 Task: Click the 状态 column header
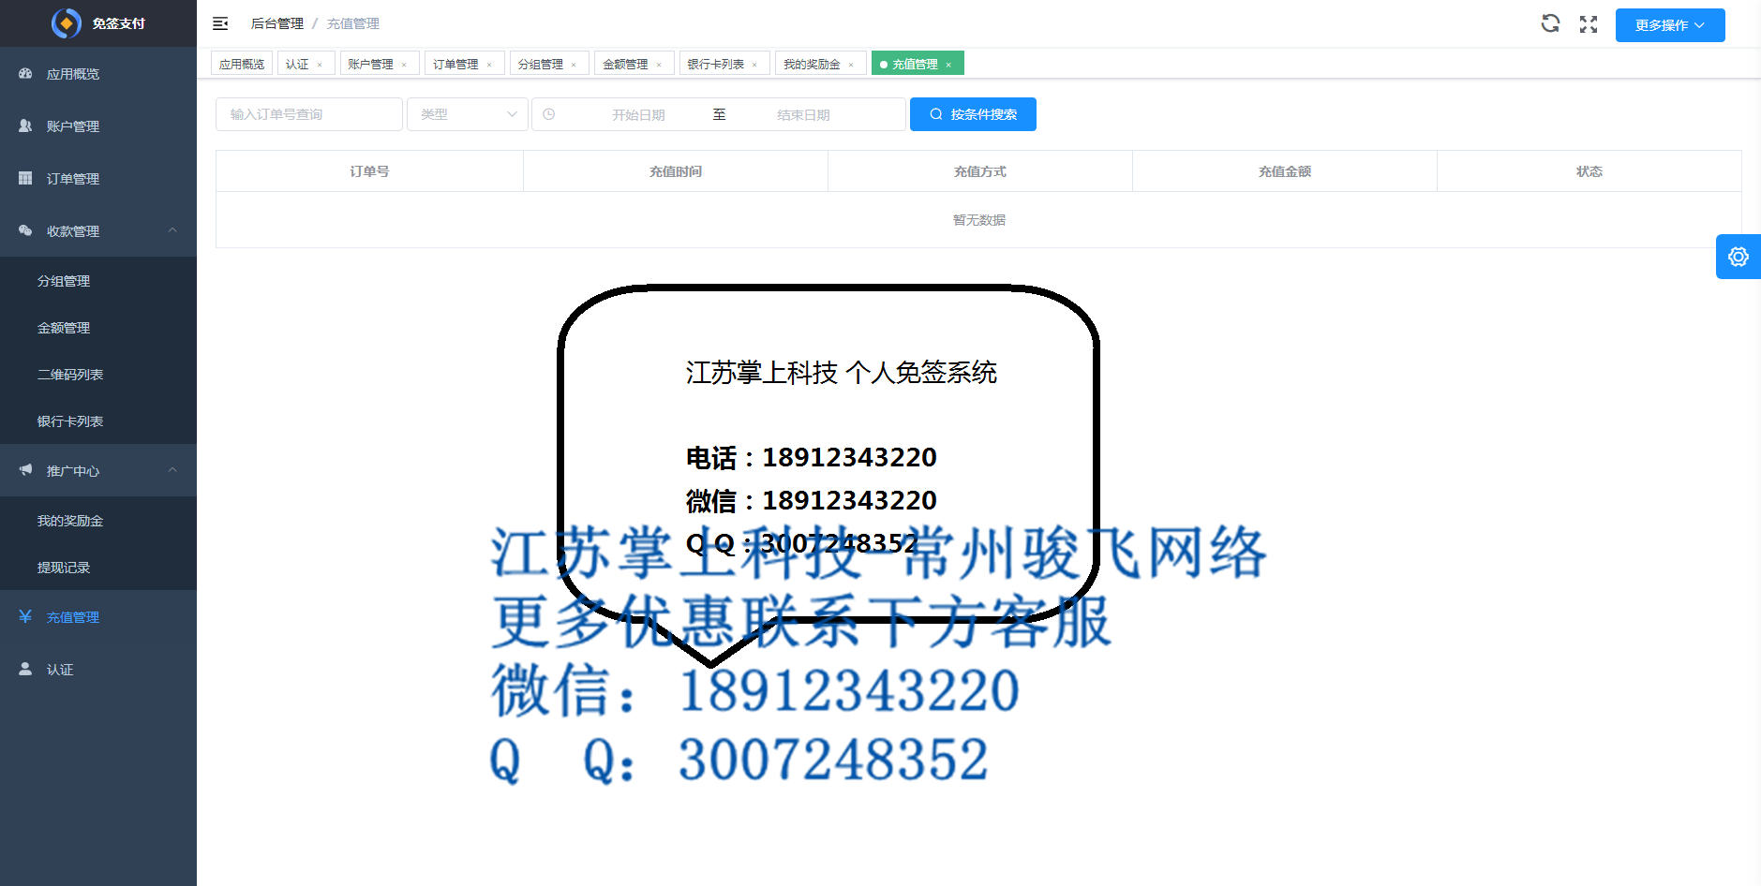click(x=1589, y=171)
